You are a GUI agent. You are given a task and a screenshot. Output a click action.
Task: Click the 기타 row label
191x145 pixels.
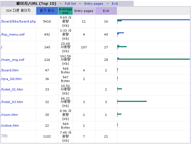4,136
